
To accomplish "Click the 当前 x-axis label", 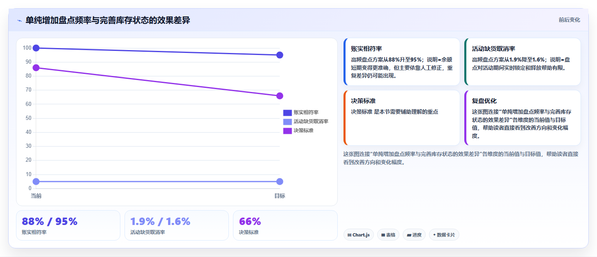I will [36, 196].
